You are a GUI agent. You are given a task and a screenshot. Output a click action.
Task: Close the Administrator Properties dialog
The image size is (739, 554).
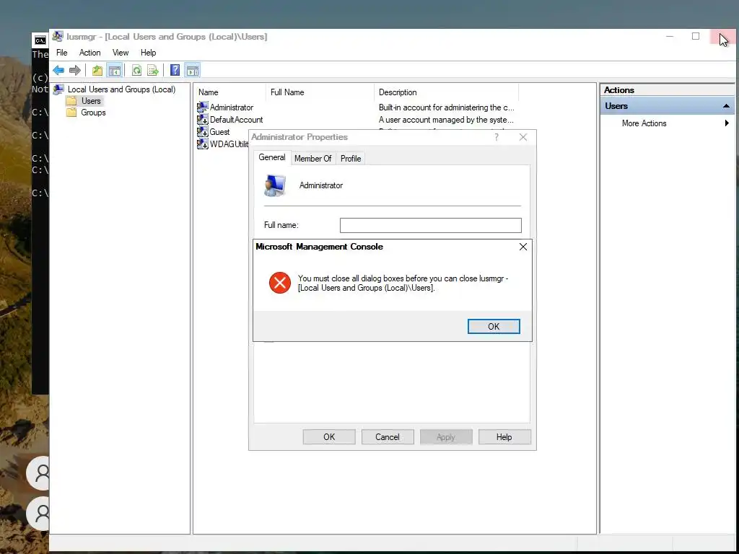523,137
